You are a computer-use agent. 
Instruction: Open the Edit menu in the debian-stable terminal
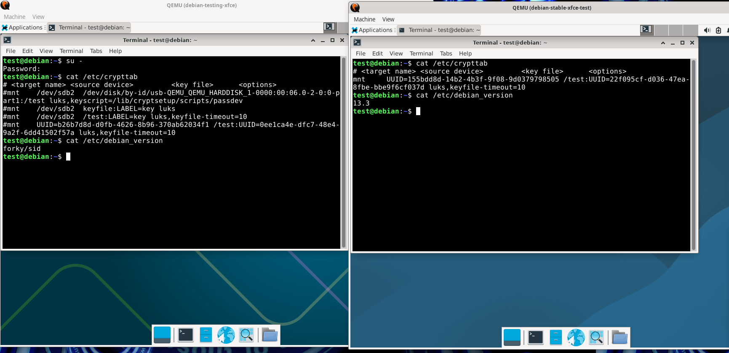(x=377, y=53)
